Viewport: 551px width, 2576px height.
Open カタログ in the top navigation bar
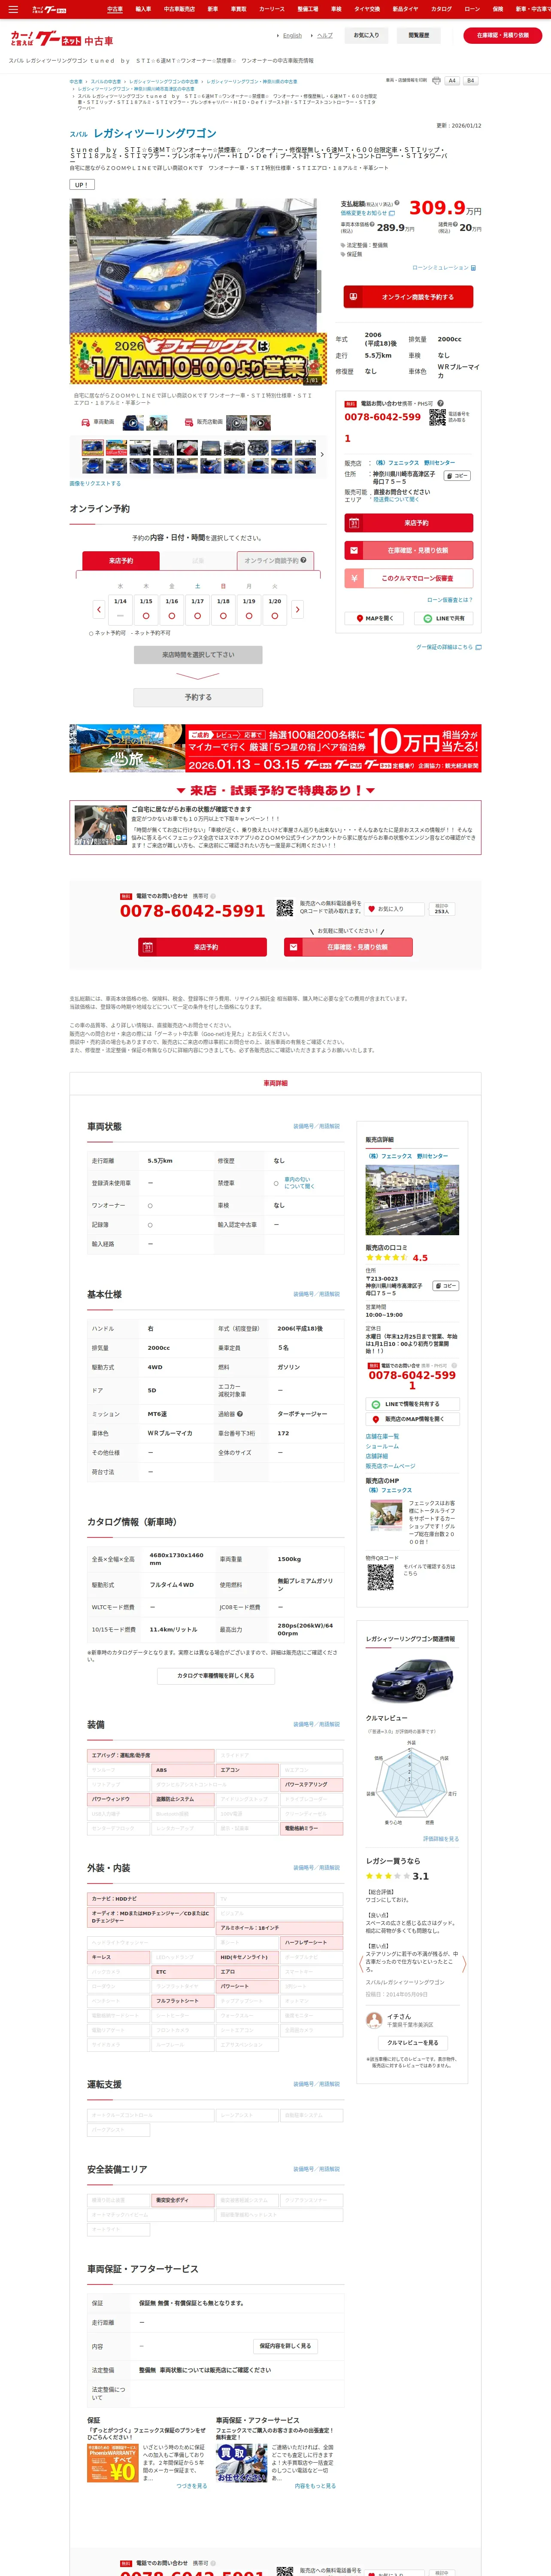pos(441,9)
